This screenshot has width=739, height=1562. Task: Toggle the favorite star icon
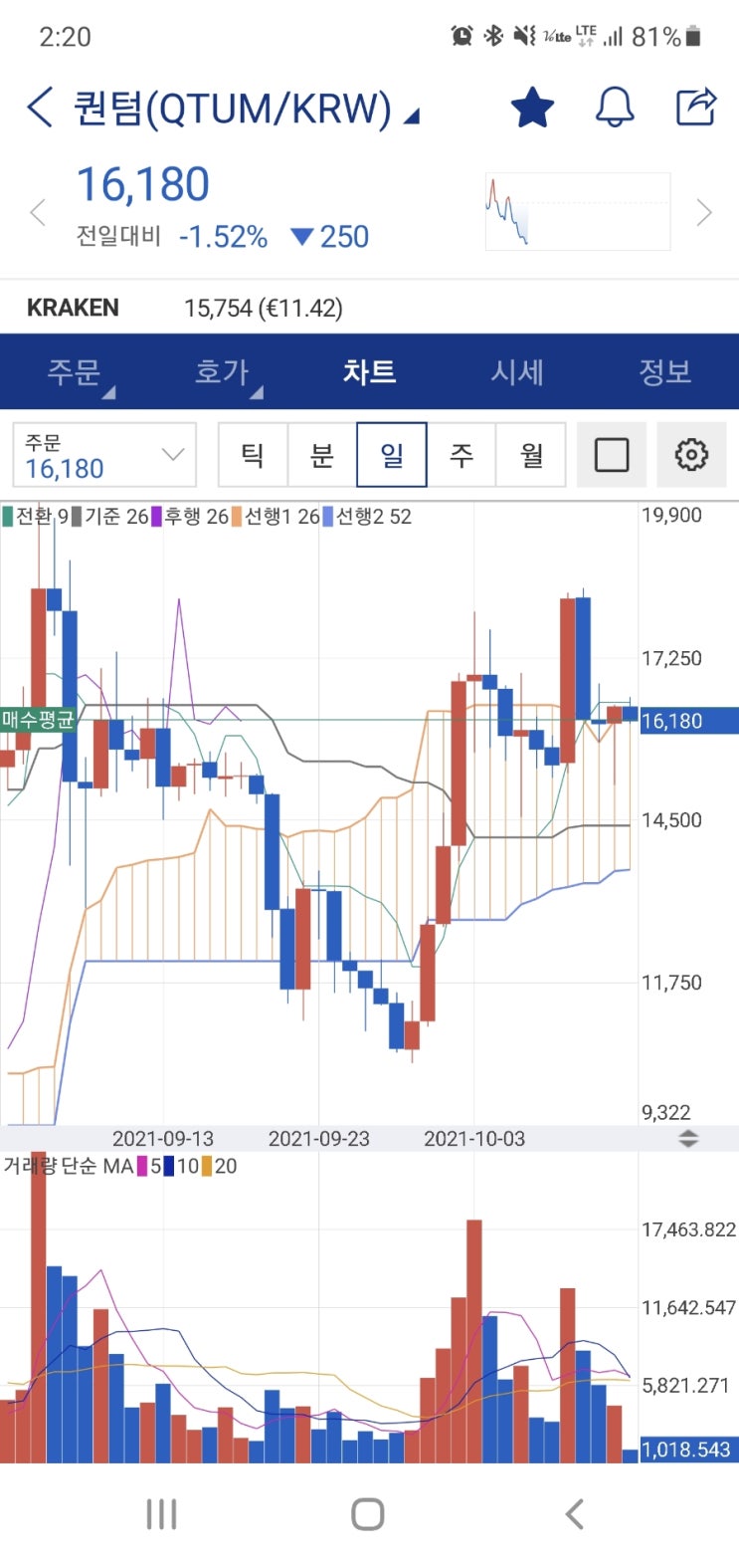click(x=532, y=108)
